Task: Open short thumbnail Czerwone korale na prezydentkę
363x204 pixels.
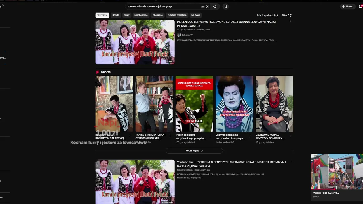Action: tap(234, 104)
